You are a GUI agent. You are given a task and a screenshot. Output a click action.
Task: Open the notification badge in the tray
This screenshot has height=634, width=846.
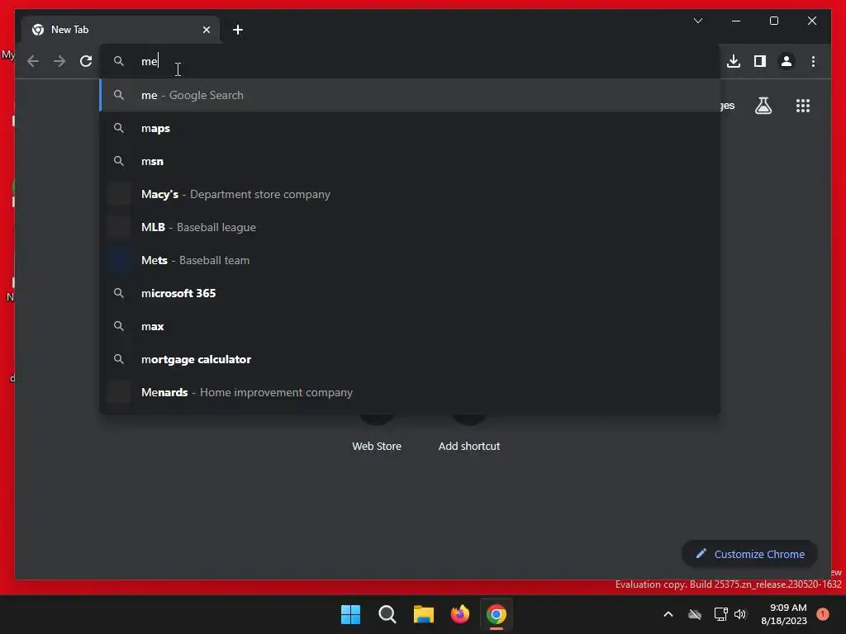pyautogui.click(x=823, y=614)
